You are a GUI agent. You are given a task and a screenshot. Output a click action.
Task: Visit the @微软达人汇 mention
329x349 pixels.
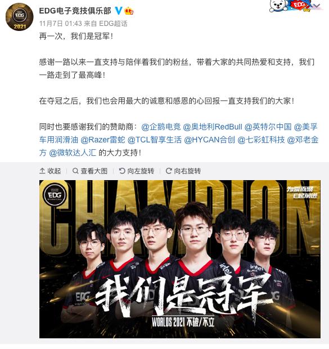(73, 153)
